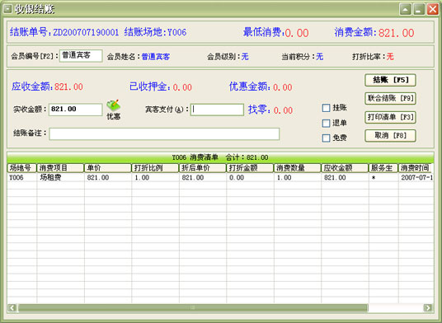Image resolution: width=442 pixels, height=323 pixels.
Task: Click the scroll left arrow icon
Action: 12,307
